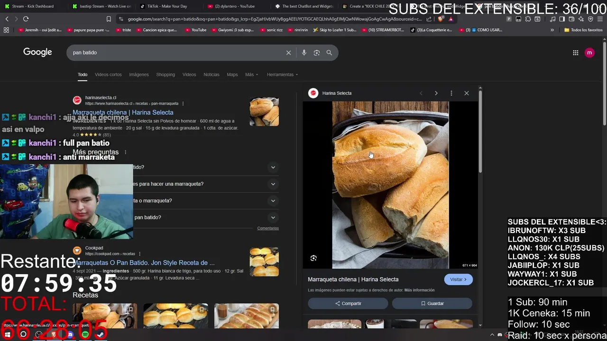This screenshot has height=341, width=607.
Task: Expand the question 'para hacer una marraqueta?'
Action: coord(273,184)
